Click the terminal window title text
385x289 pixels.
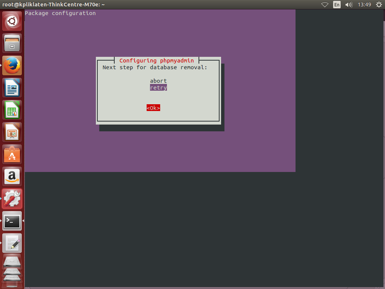click(53, 5)
